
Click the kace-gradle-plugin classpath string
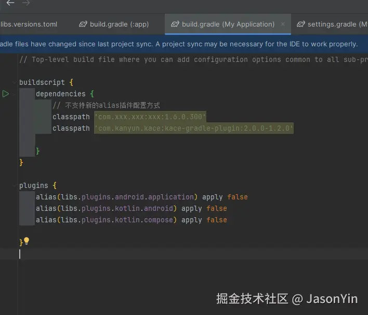[x=194, y=128]
